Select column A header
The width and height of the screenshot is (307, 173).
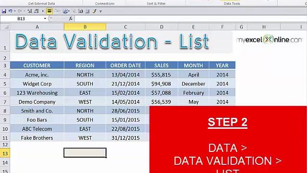tap(37, 27)
